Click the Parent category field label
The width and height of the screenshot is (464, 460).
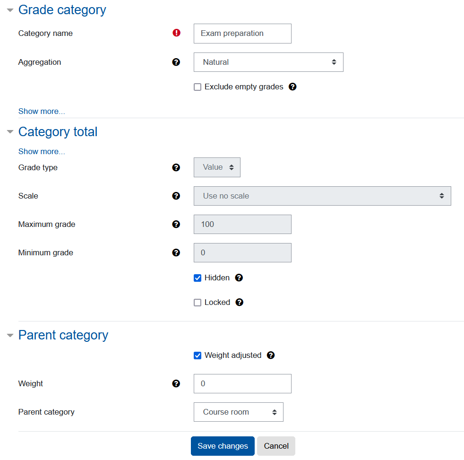point(46,412)
